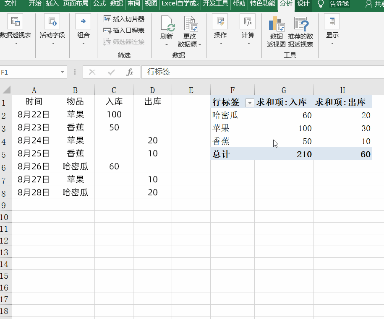The image size is (384, 319).
Task: Click the 活动字段 (Active Field) icon
Action: coord(52,20)
